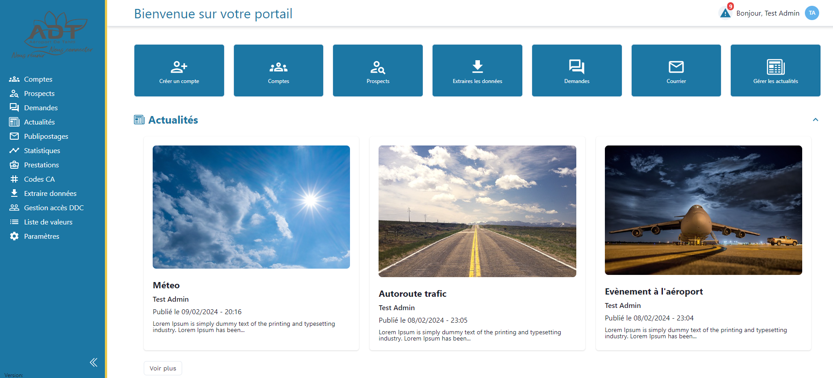Image resolution: width=833 pixels, height=378 pixels.
Task: Open the Méteo sky image
Action: (251, 207)
